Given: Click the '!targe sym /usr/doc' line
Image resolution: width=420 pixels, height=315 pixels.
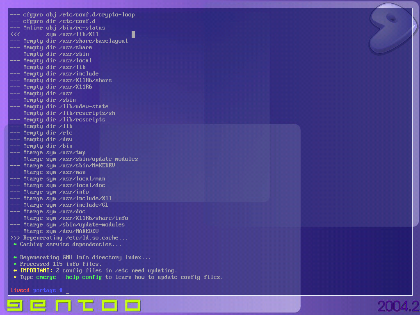Looking at the screenshot, I should coord(48,212).
